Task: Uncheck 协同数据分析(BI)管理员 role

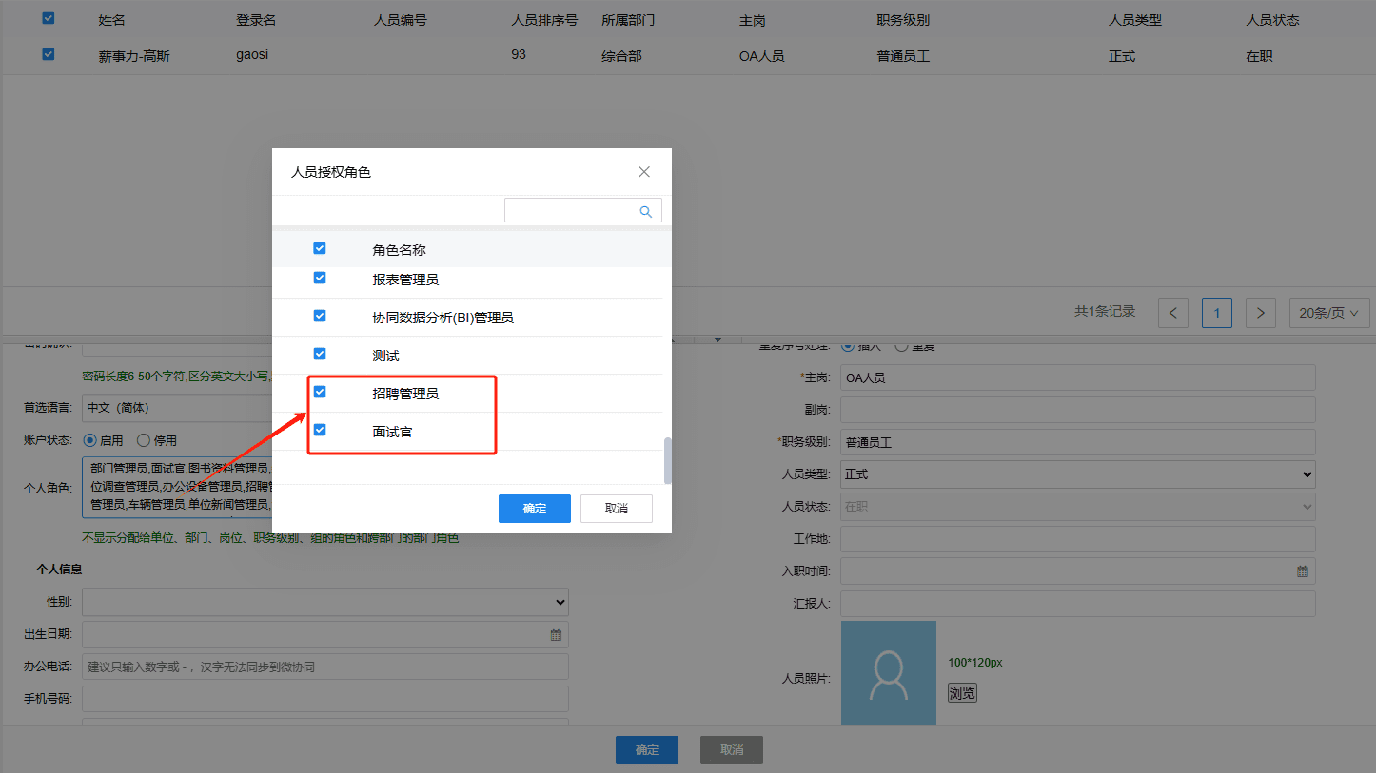Action: click(x=320, y=316)
